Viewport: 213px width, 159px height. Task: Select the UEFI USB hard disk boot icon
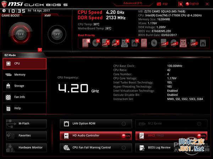point(105,43)
